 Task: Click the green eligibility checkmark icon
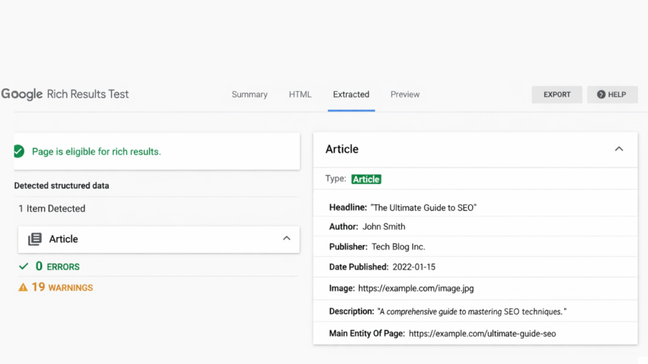19,151
